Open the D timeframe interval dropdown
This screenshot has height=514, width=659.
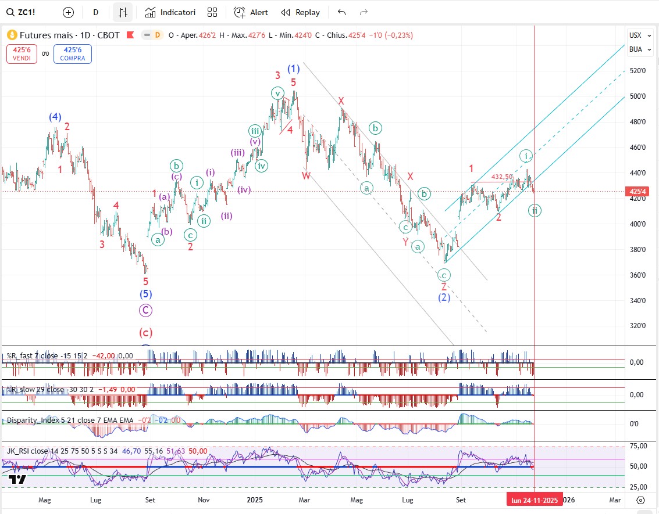click(x=96, y=12)
